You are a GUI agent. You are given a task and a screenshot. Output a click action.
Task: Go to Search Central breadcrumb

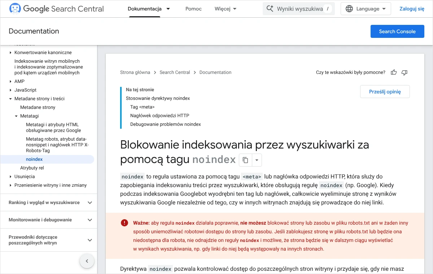tap(175, 72)
